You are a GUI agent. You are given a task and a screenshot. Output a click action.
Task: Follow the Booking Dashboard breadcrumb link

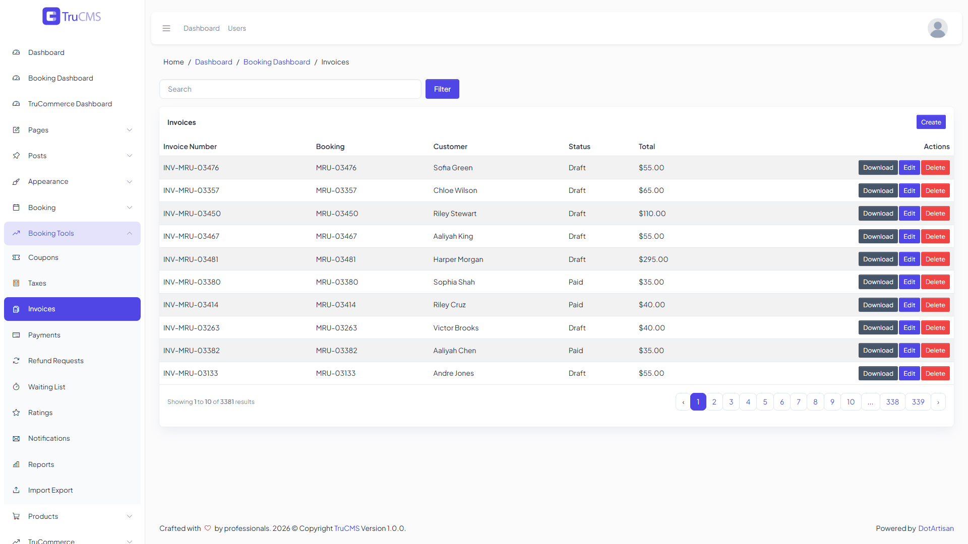point(277,62)
